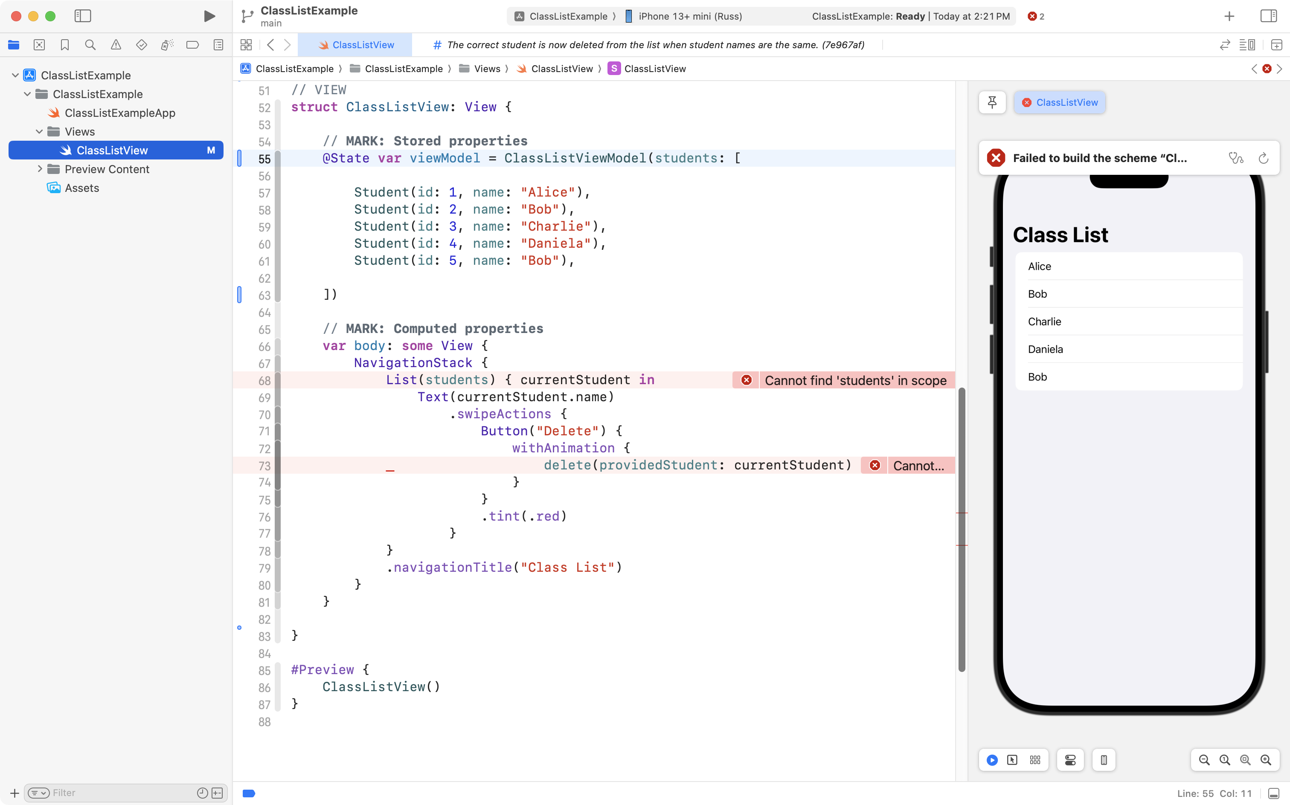
Task: Toggle the left navigator sidebar
Action: coord(83,16)
